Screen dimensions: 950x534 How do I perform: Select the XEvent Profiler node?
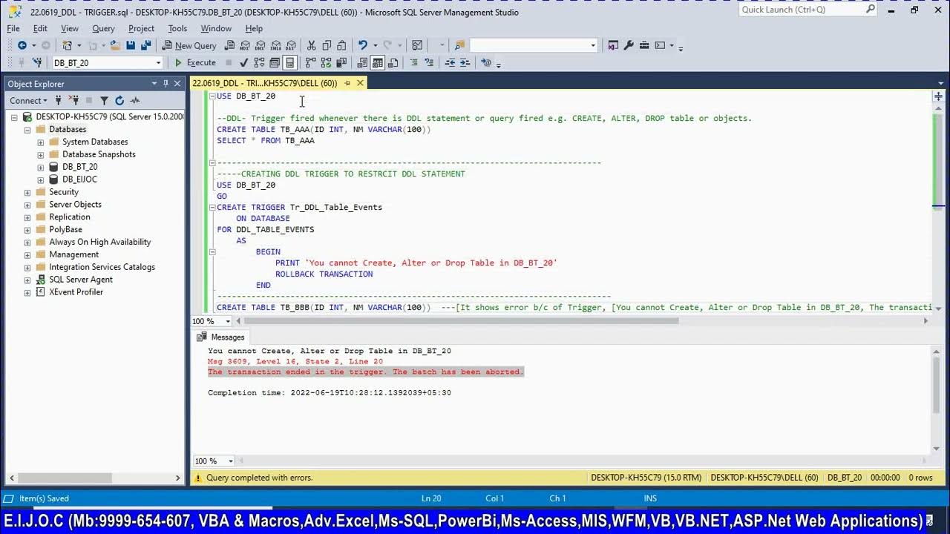click(x=76, y=292)
